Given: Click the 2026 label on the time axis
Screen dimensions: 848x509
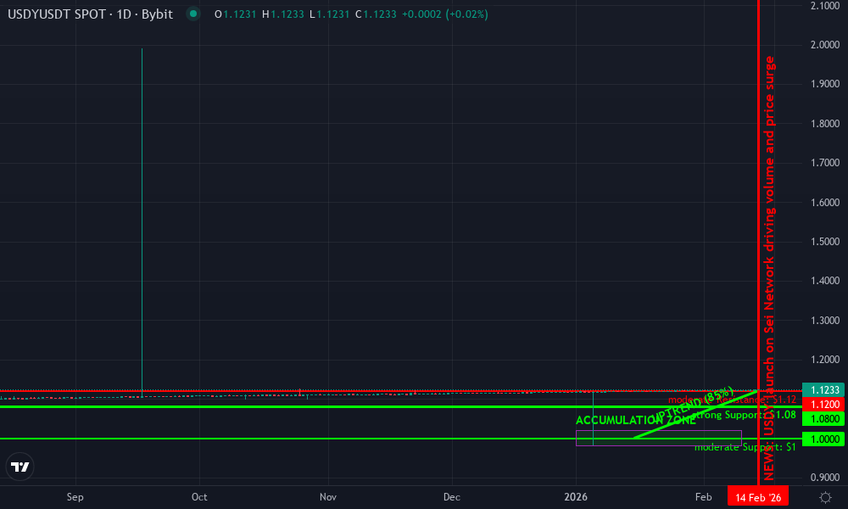Looking at the screenshot, I should (x=577, y=497).
